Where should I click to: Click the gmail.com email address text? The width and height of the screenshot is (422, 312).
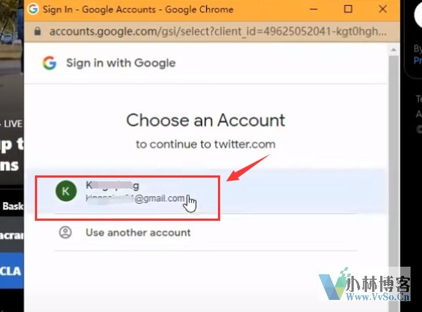coord(135,198)
